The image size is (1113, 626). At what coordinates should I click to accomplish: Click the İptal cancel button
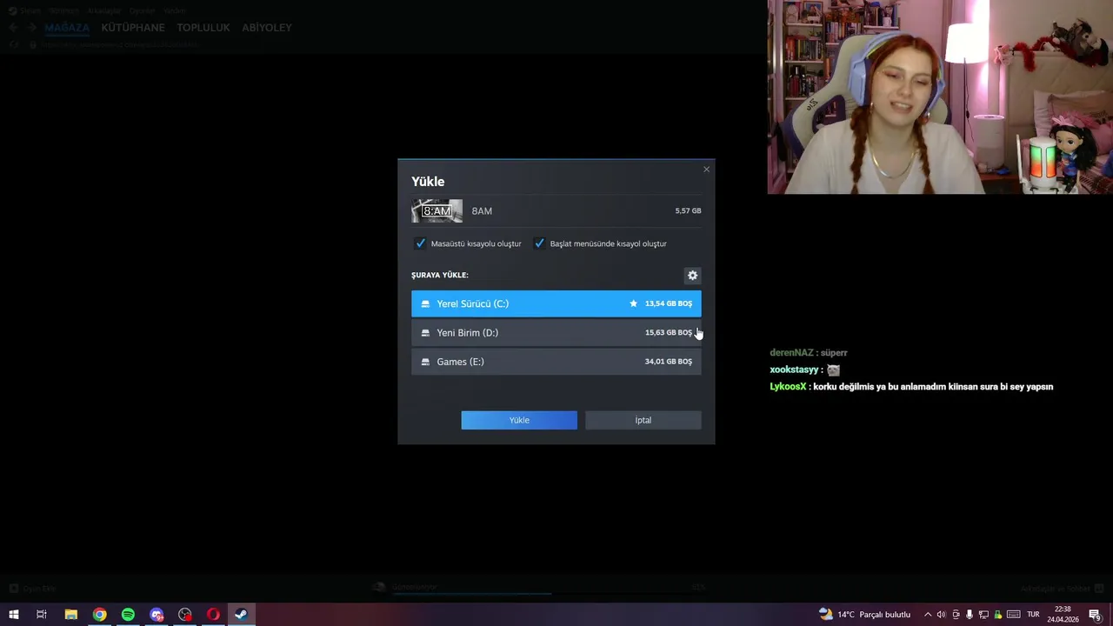pos(643,420)
